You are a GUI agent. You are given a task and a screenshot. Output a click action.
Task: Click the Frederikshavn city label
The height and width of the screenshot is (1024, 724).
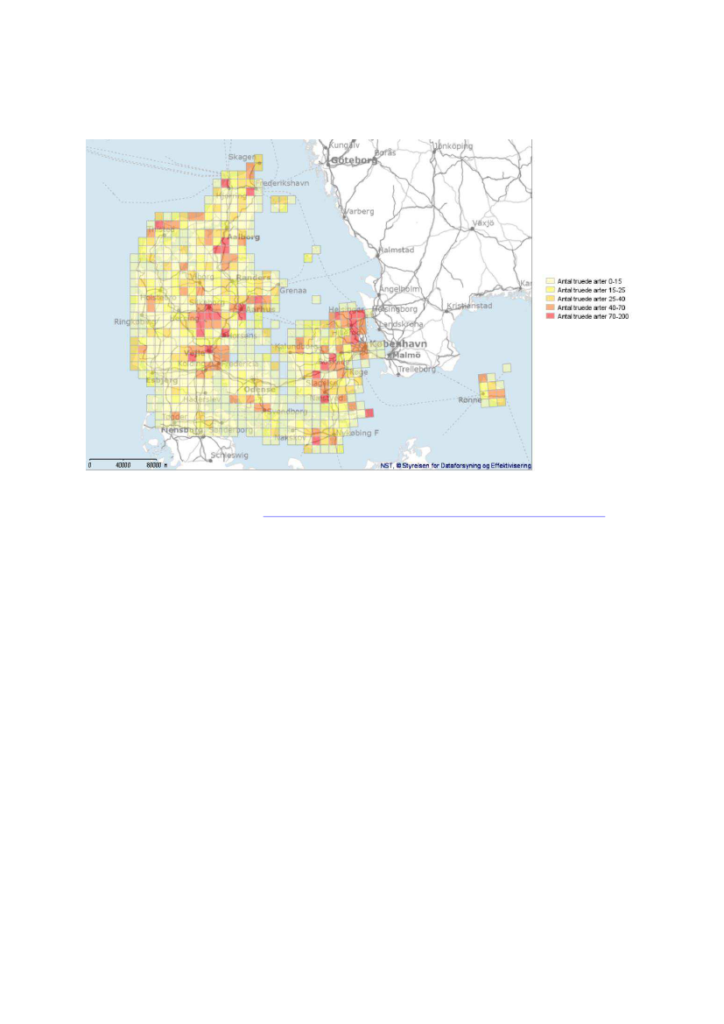tap(282, 183)
